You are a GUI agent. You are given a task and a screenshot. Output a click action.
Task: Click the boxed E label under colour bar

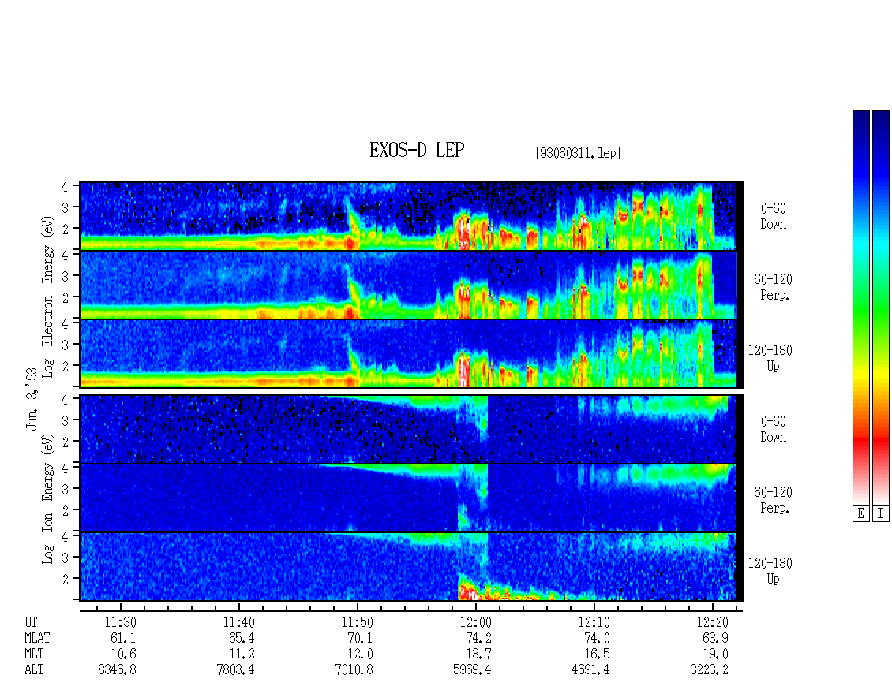pyautogui.click(x=860, y=514)
